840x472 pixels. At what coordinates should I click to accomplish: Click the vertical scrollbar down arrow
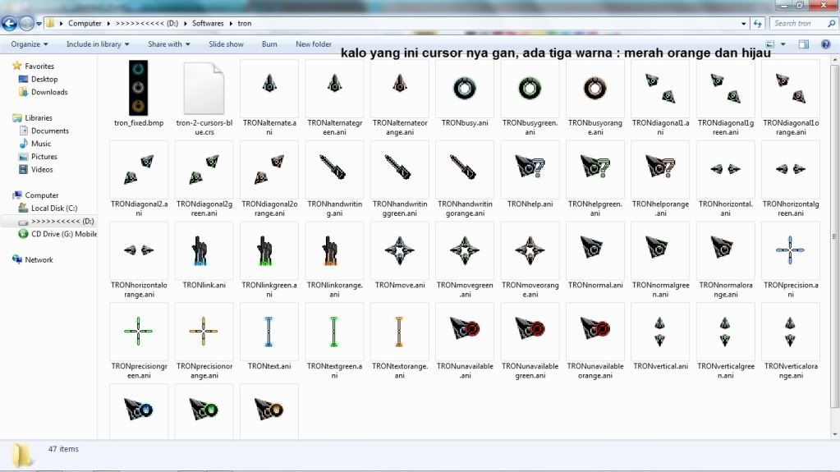[834, 434]
